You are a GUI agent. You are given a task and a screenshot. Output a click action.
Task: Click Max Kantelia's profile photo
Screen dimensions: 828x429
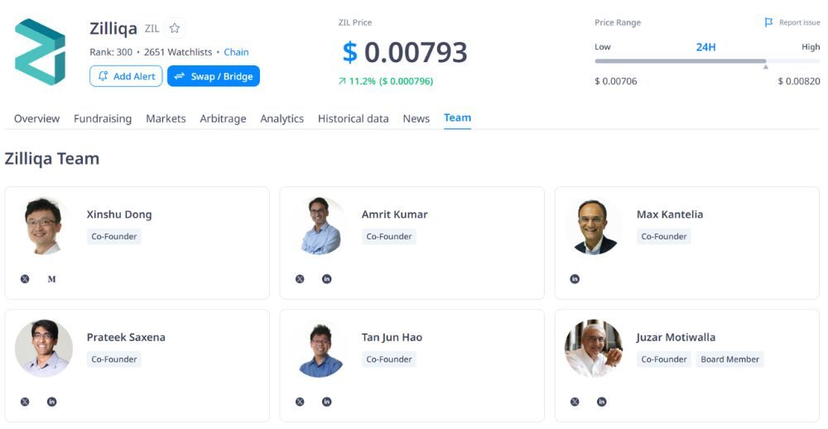pyautogui.click(x=595, y=226)
